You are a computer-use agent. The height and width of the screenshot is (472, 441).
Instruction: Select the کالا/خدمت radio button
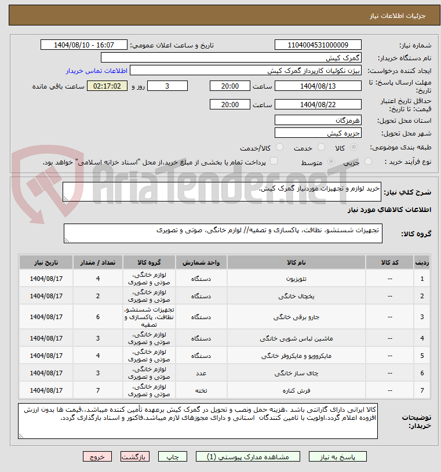tap(279, 147)
